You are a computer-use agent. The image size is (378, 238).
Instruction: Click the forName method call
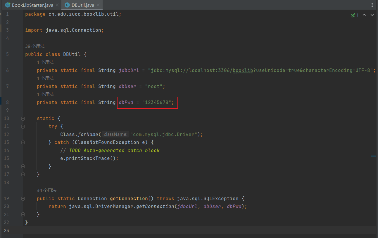(88, 134)
